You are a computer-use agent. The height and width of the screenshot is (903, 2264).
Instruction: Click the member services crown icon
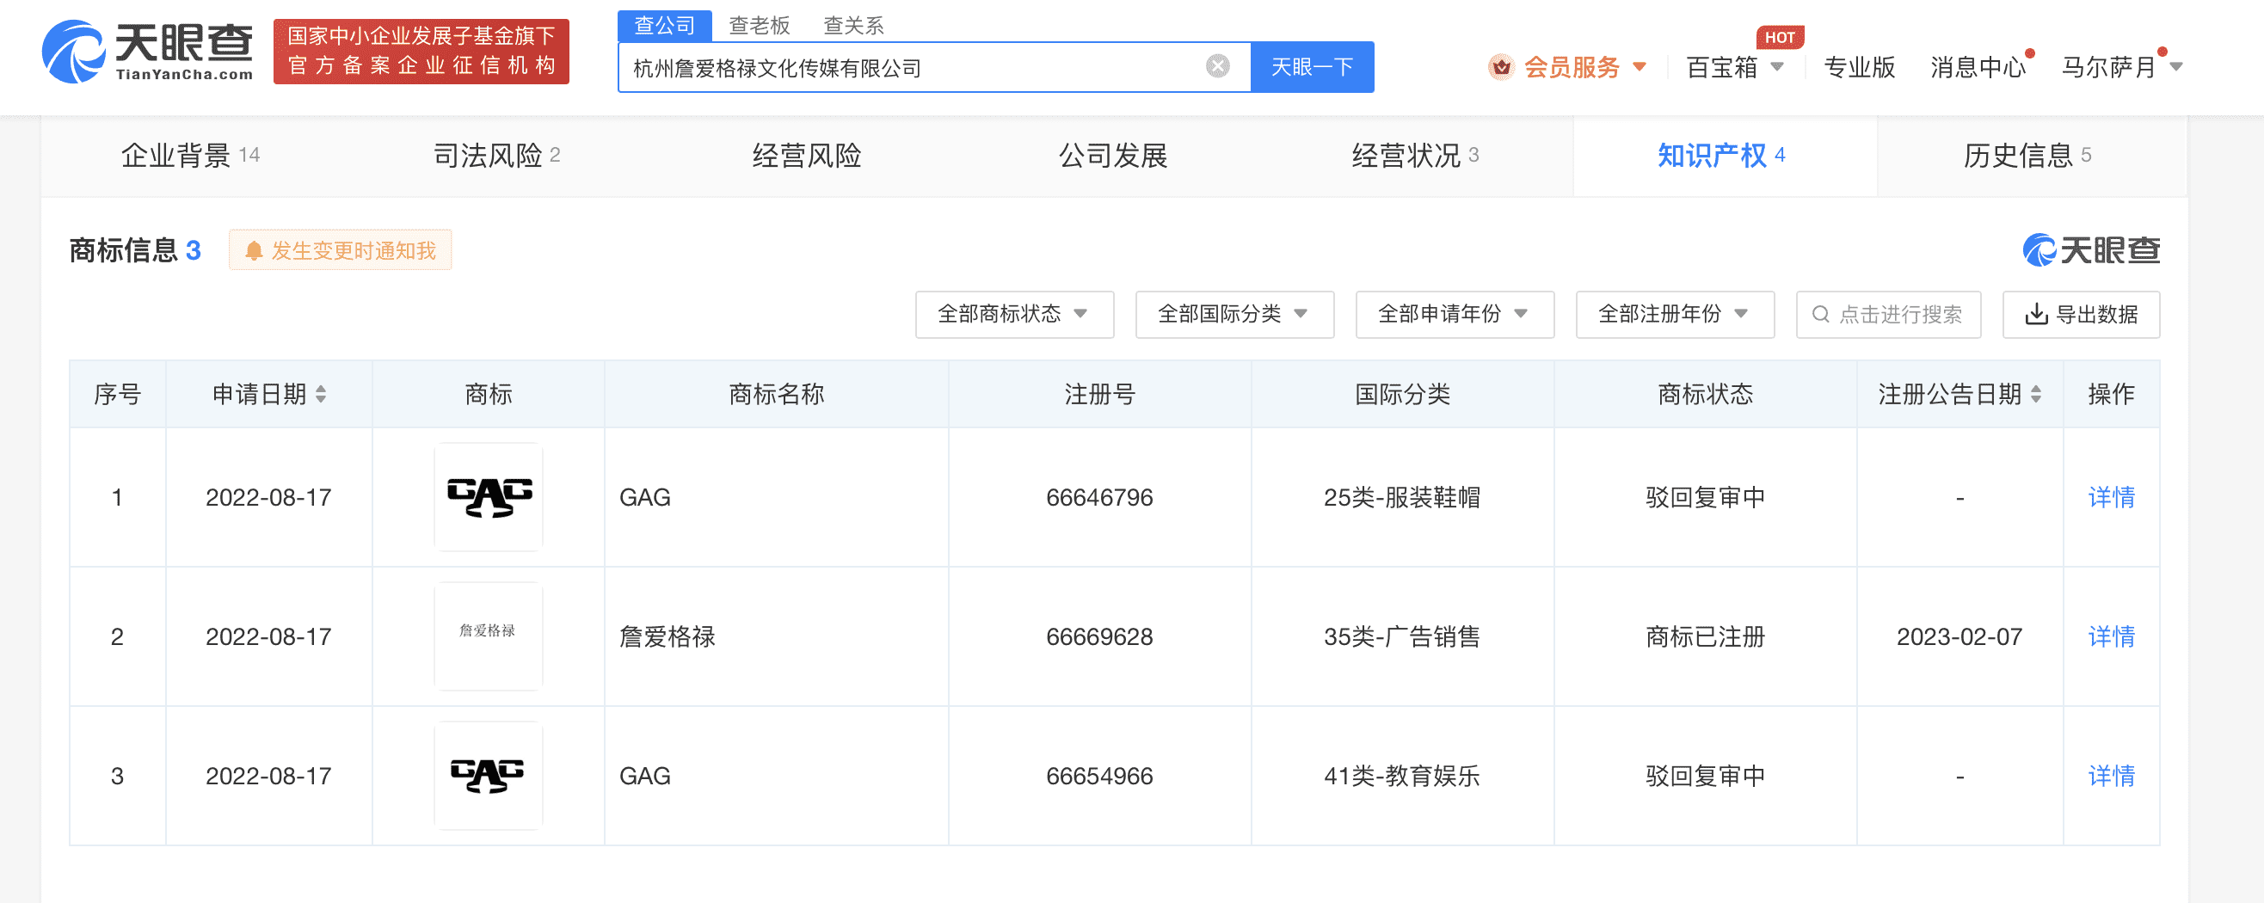coord(1501,67)
